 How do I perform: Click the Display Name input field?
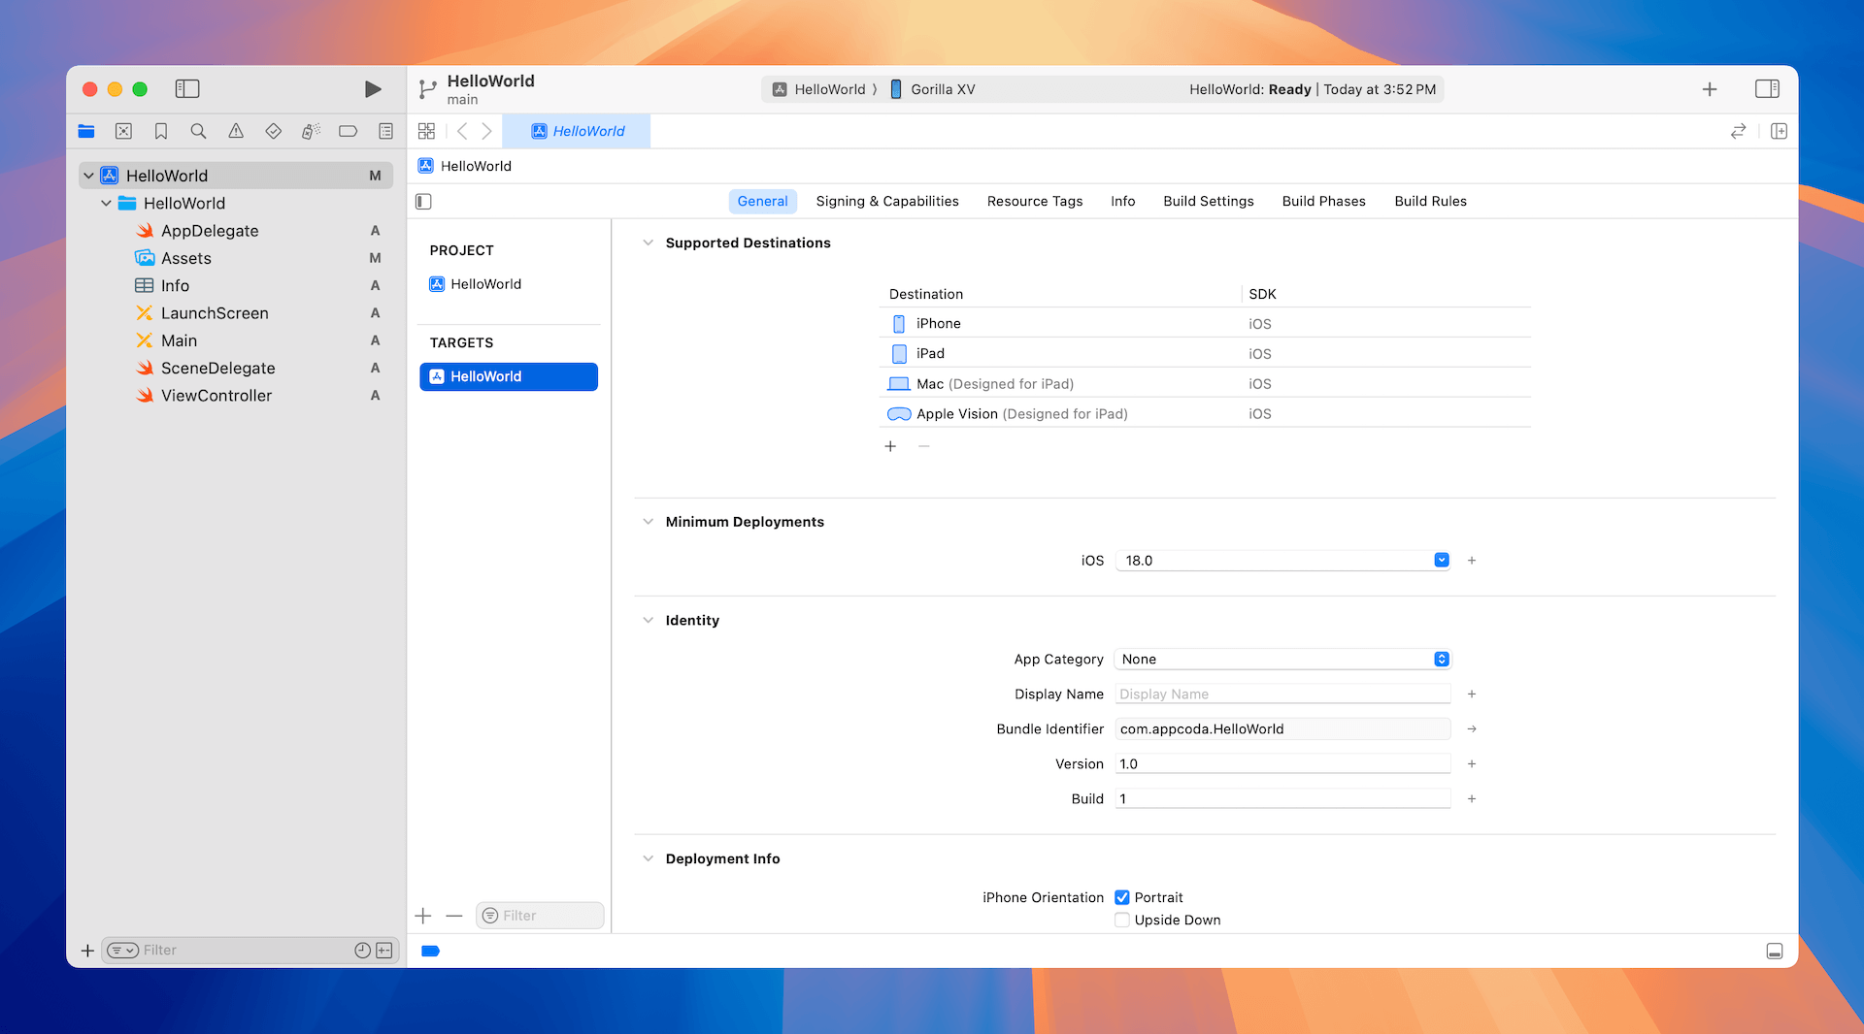1283,695
